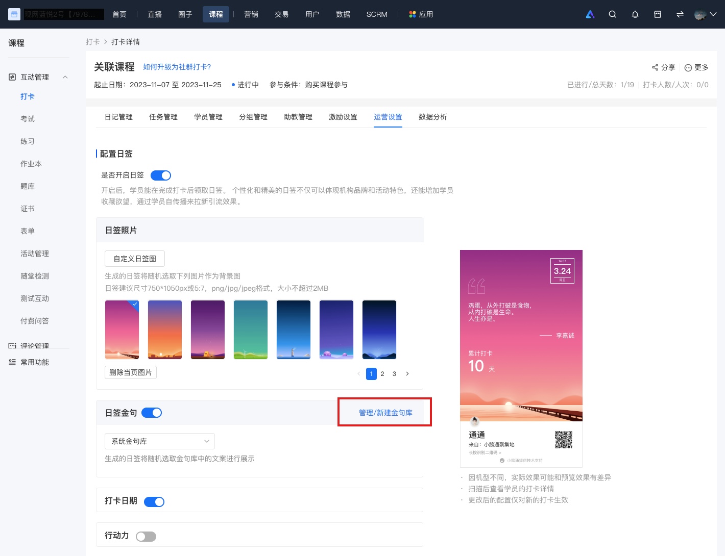Click the shop storefront icon in the header
Viewport: 725px width, 556px height.
[x=658, y=14]
